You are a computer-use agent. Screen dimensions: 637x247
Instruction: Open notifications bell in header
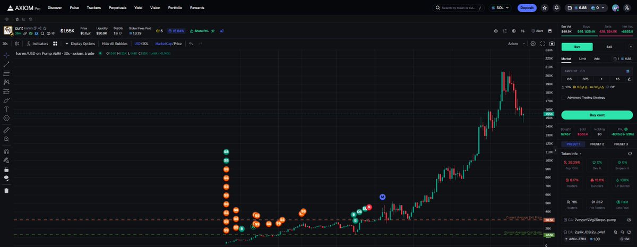(x=556, y=8)
